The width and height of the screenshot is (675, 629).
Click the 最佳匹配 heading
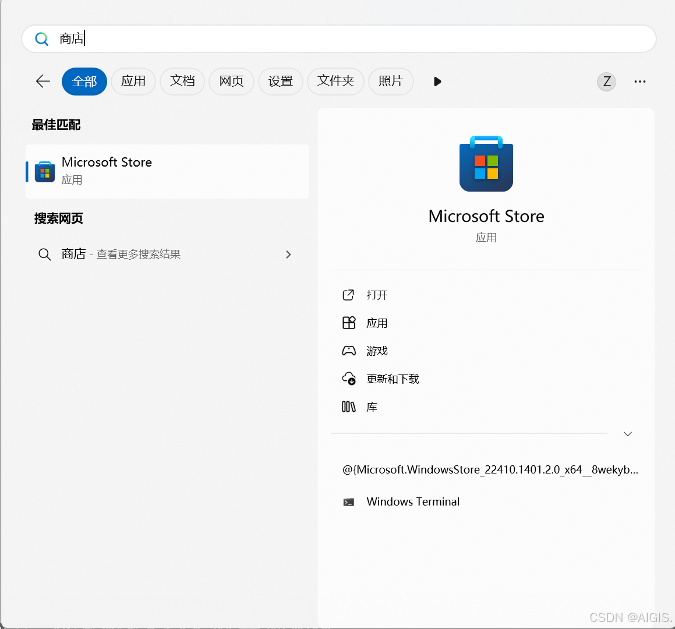pyautogui.click(x=56, y=125)
